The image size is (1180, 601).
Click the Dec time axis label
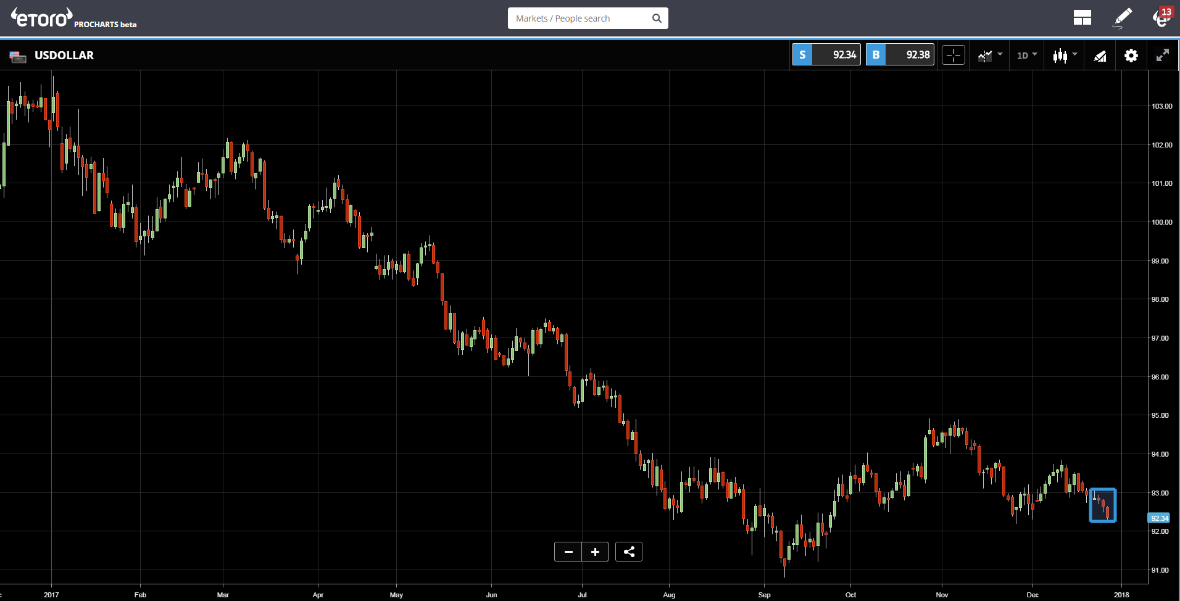click(1032, 595)
